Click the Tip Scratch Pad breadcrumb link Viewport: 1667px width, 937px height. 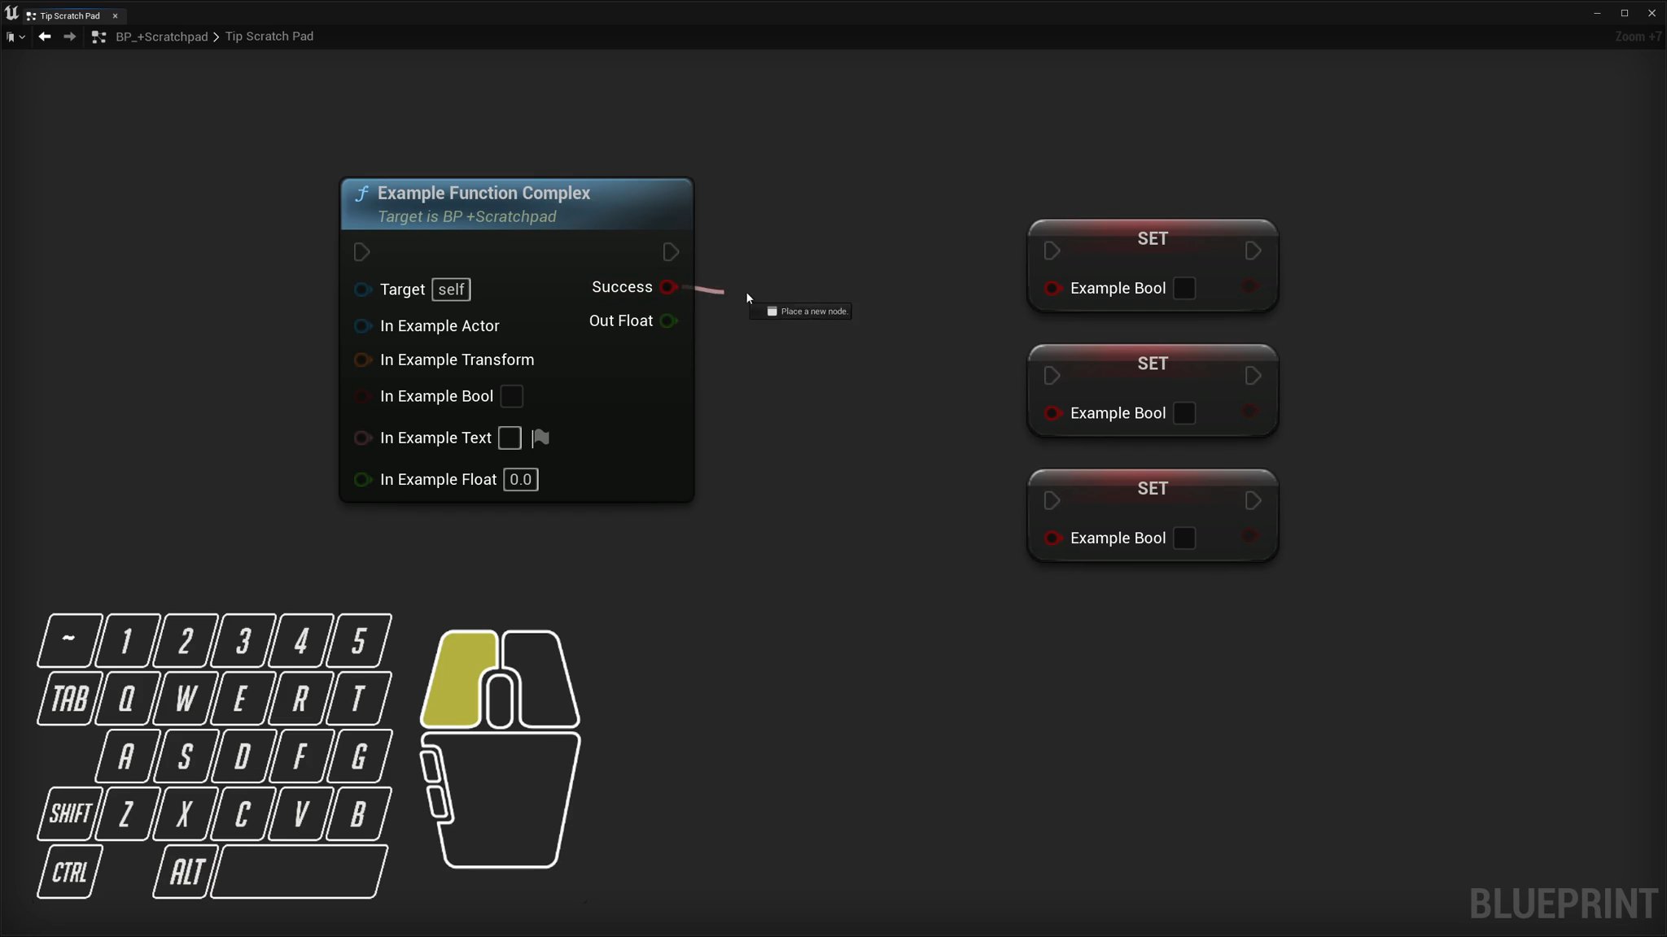(x=269, y=37)
